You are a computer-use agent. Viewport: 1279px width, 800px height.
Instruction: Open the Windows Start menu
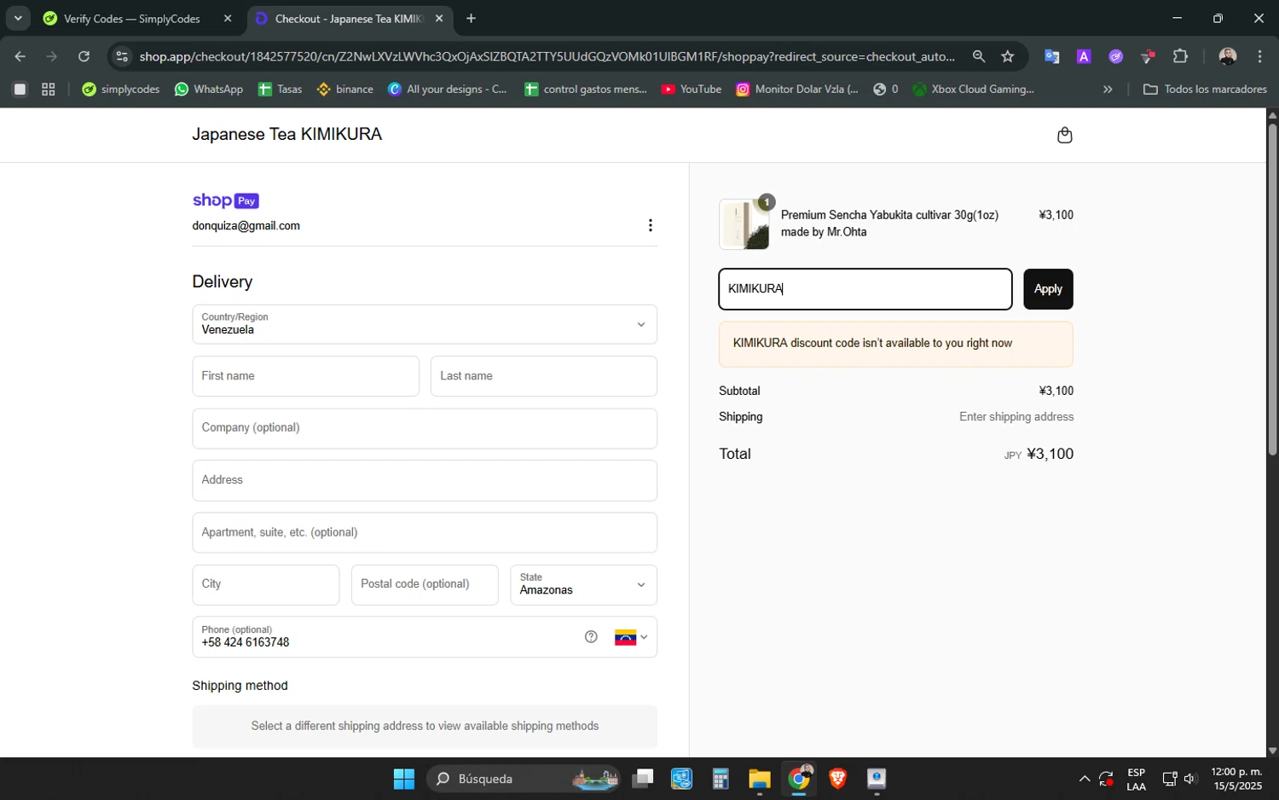click(403, 779)
